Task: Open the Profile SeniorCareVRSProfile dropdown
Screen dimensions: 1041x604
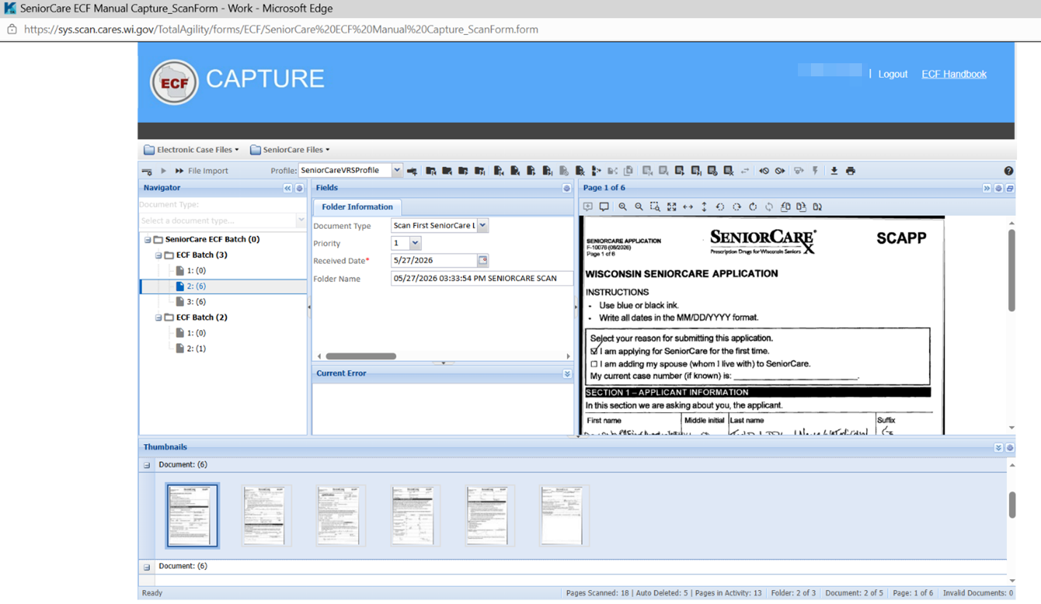Action: pos(397,170)
